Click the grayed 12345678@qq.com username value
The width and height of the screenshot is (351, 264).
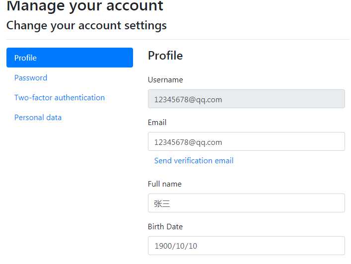point(188,99)
